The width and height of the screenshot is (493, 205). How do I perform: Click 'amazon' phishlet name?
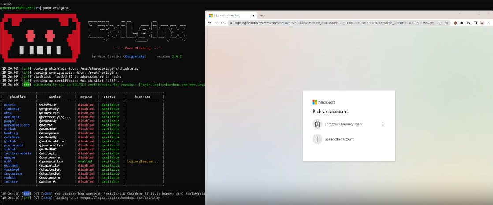pyautogui.click(x=10, y=157)
